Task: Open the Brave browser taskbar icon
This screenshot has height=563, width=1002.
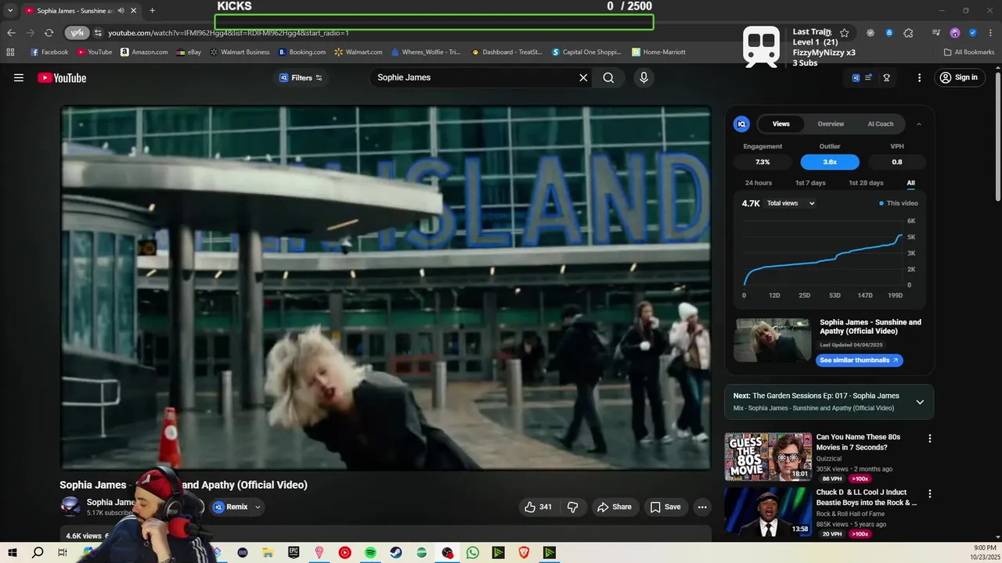Action: click(524, 552)
